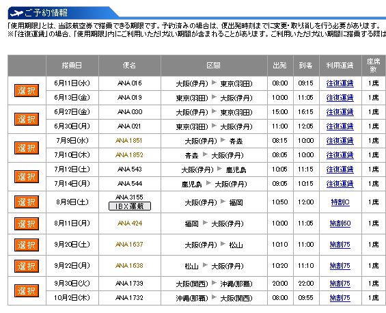Select the June 27 ANA 030 round trip
The height and width of the screenshot is (313, 386).
pyautogui.click(x=27, y=120)
